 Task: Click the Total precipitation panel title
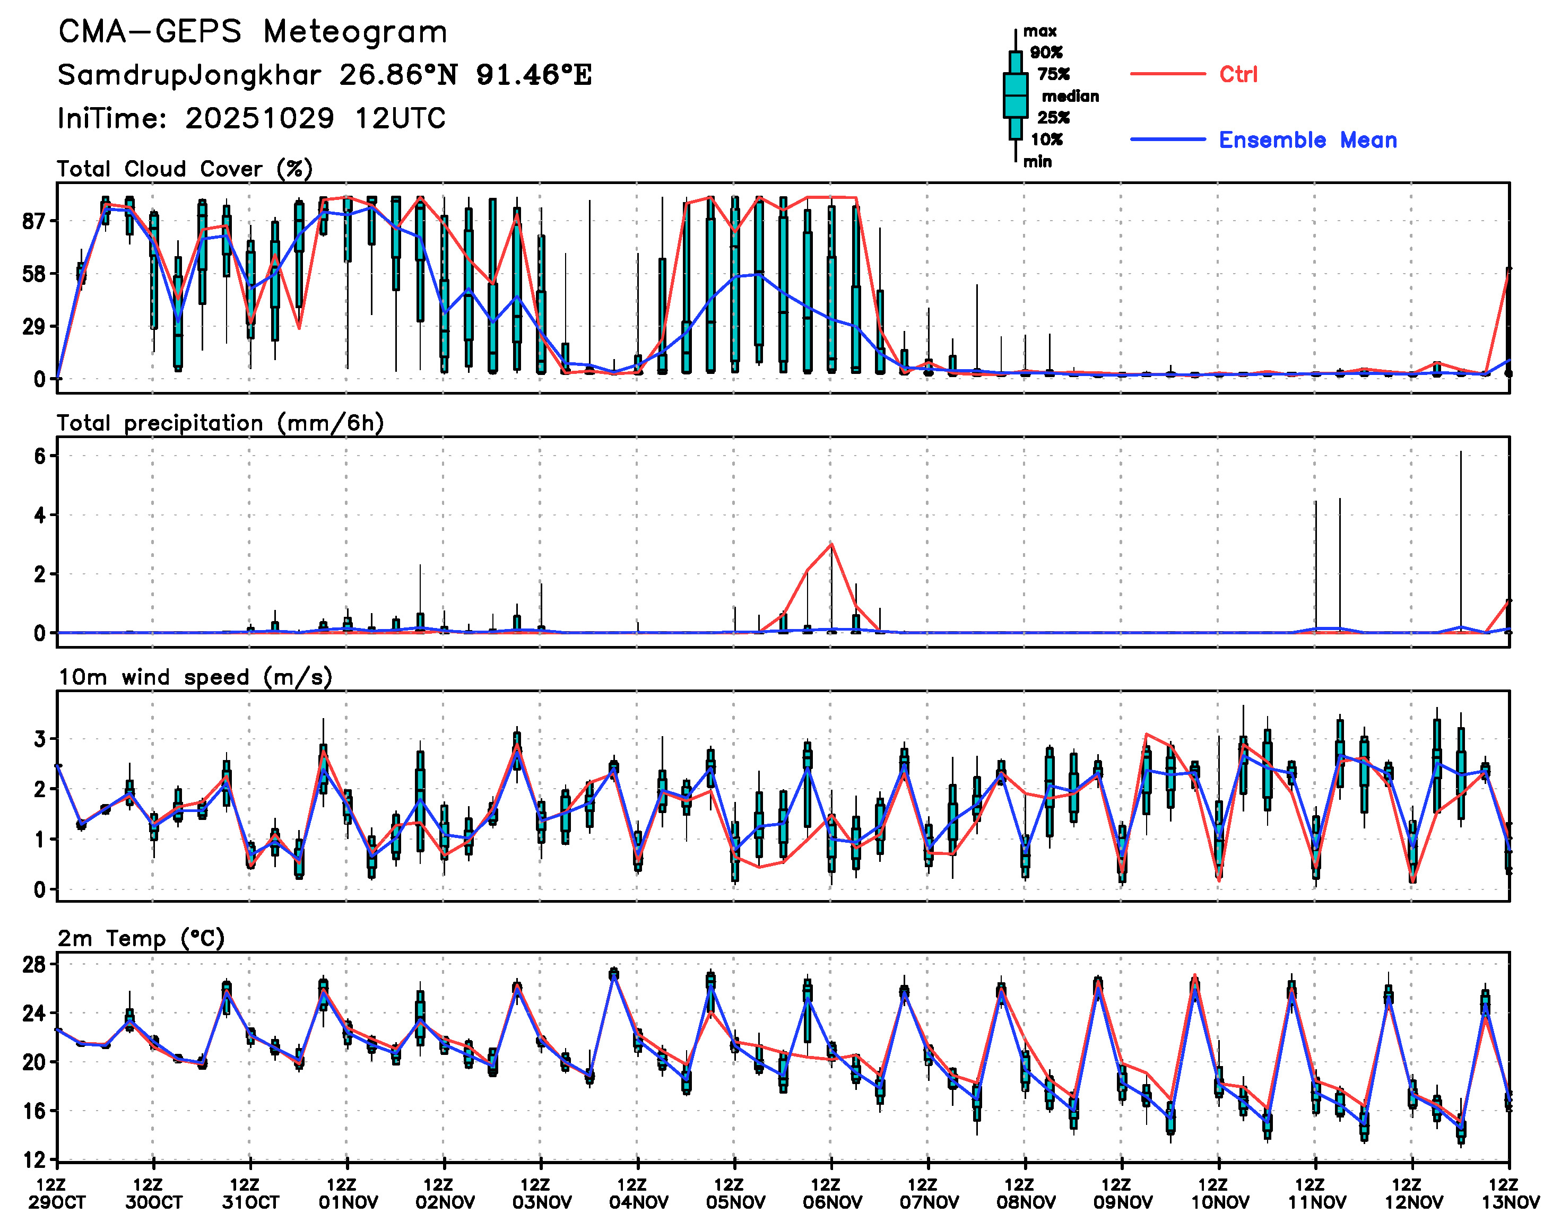coord(220,422)
